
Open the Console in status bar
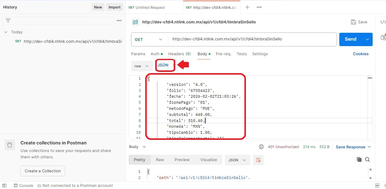(23, 186)
